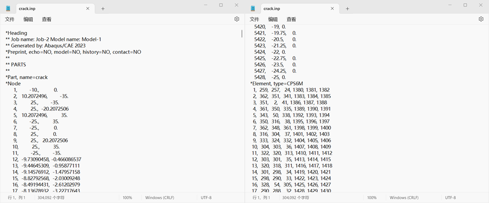Click Windows (CRLF) in right status bar
The image size is (489, 203).
point(404,198)
